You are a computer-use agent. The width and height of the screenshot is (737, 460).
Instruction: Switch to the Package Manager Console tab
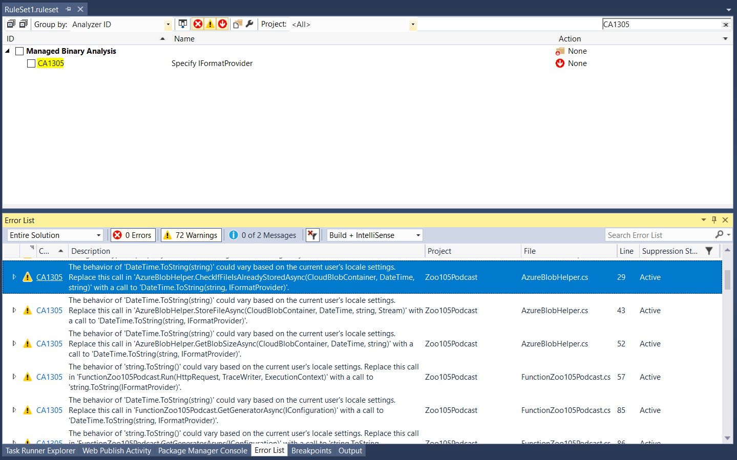click(x=202, y=451)
